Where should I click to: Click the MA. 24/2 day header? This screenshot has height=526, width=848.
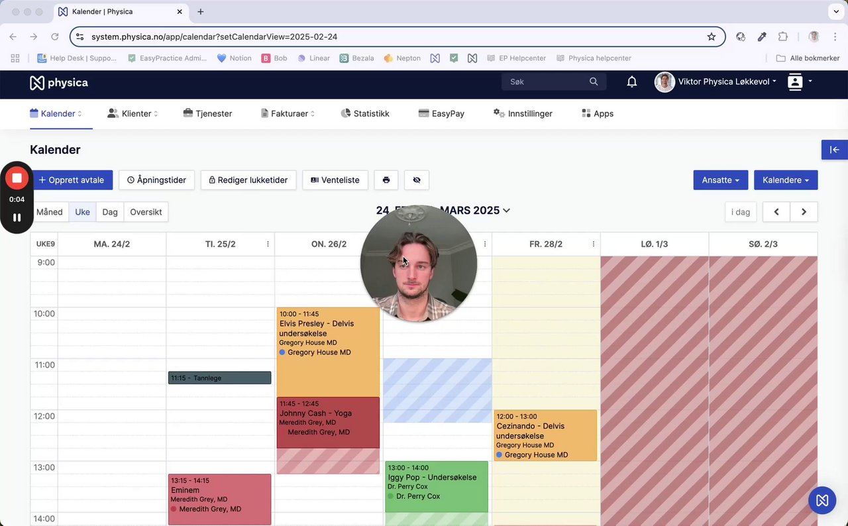(112, 244)
